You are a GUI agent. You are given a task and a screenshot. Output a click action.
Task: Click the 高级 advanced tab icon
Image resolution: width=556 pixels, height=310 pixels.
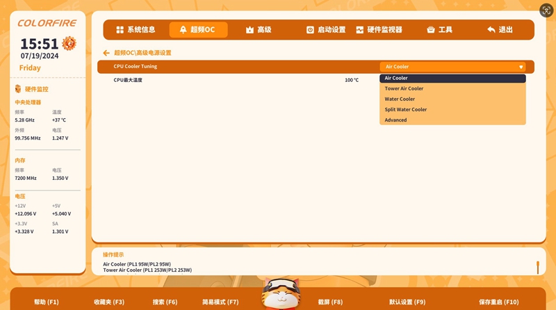(x=250, y=30)
